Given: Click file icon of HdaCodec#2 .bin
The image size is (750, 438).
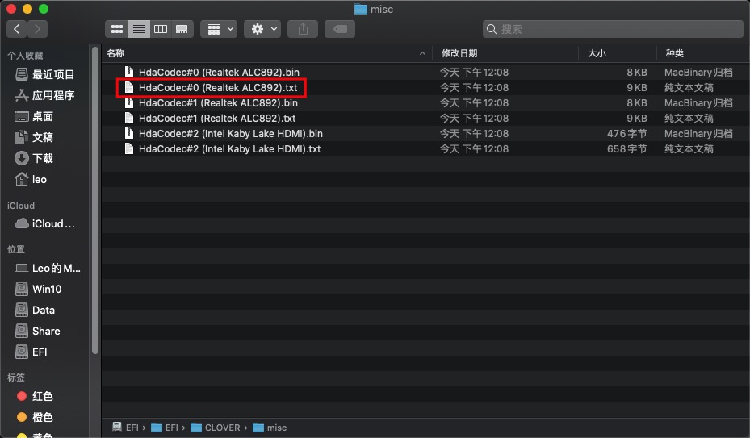Looking at the screenshot, I should (x=128, y=133).
